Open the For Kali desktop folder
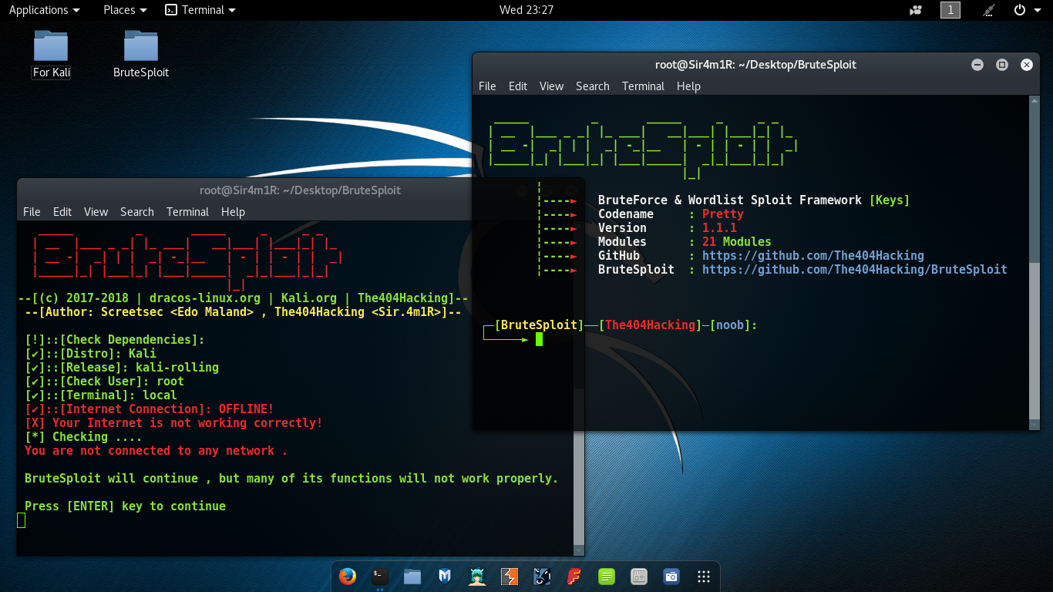The image size is (1053, 592). pos(51,54)
